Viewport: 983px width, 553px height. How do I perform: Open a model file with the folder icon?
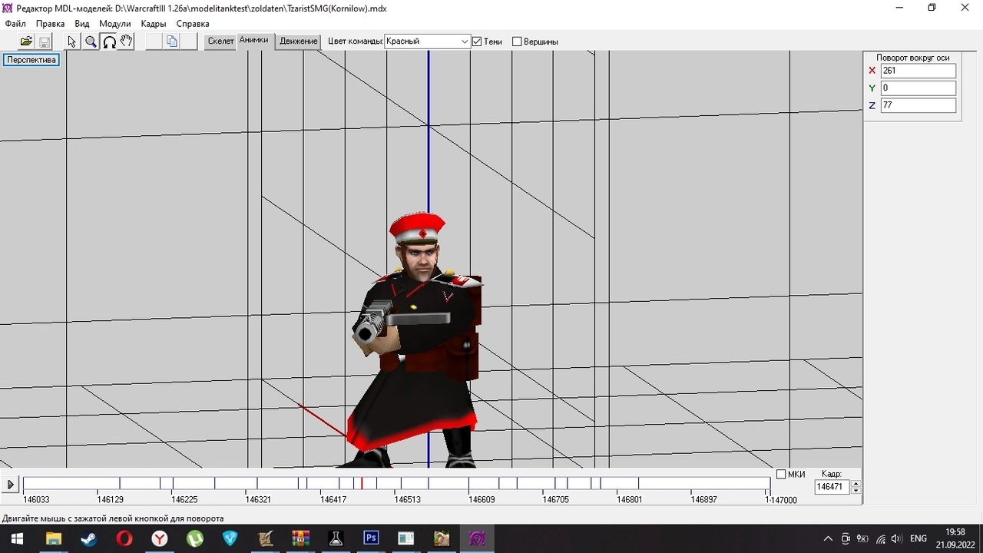click(x=26, y=41)
